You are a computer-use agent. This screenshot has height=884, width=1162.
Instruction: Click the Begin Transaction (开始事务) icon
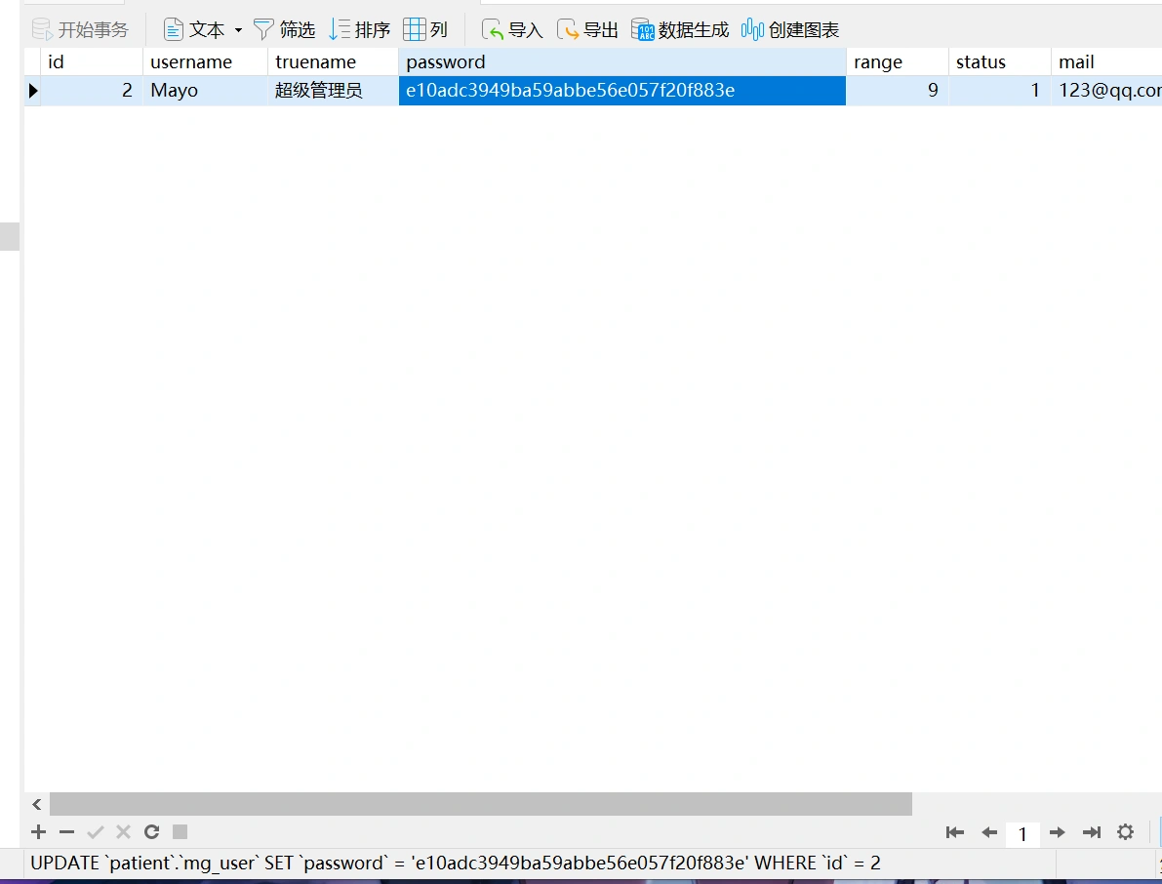[43, 30]
